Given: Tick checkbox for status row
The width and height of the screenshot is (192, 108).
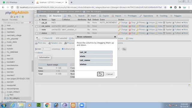Looking at the screenshot, I should pyautogui.click(x=37, y=33).
